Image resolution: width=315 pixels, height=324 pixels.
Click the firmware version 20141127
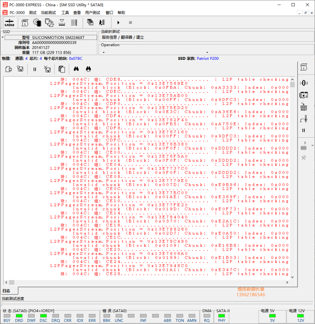tap(41, 47)
